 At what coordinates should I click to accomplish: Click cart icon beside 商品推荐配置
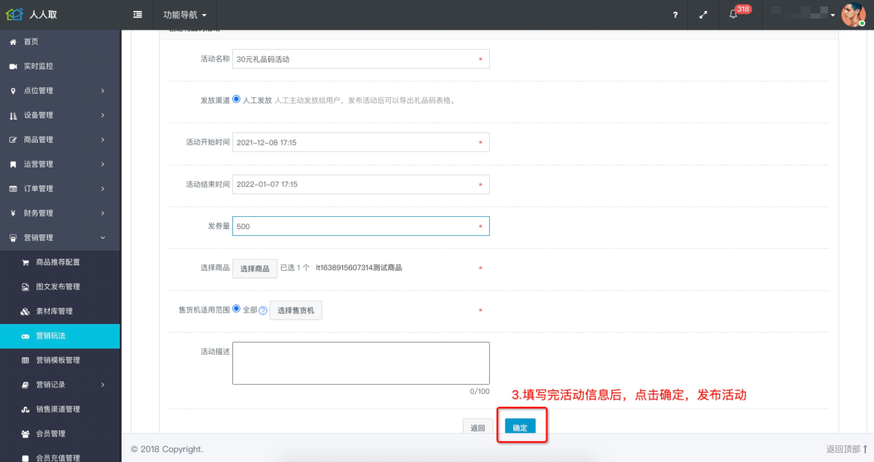pos(25,262)
